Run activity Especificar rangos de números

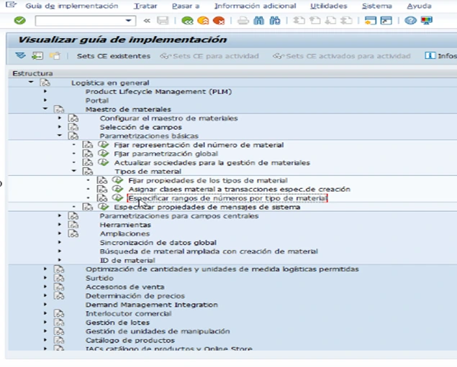pos(117,198)
